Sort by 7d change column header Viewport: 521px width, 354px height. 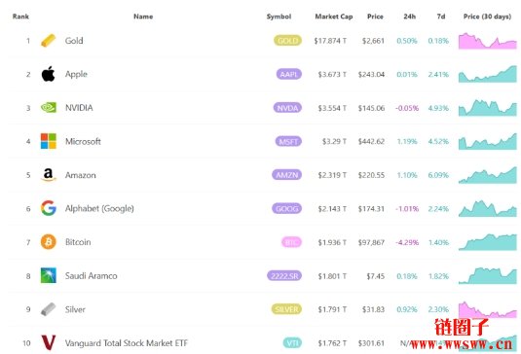(441, 17)
